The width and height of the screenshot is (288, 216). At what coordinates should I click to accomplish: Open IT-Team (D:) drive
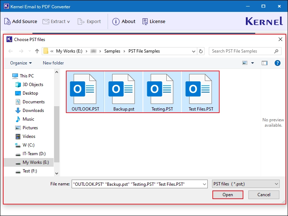[30, 154]
